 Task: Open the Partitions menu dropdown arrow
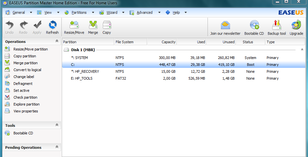point(93,12)
